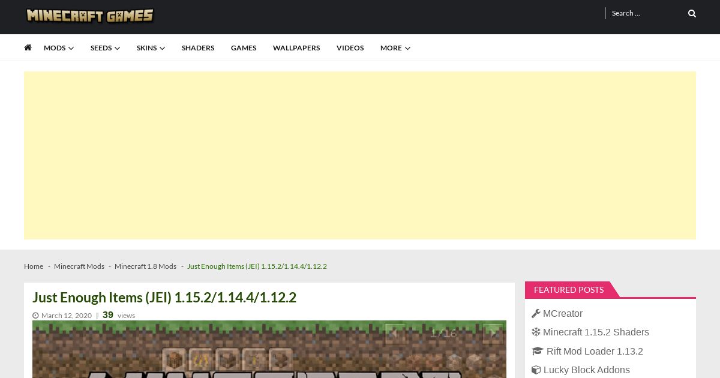Open the Minecraft Mods breadcrumb link

pyautogui.click(x=79, y=266)
